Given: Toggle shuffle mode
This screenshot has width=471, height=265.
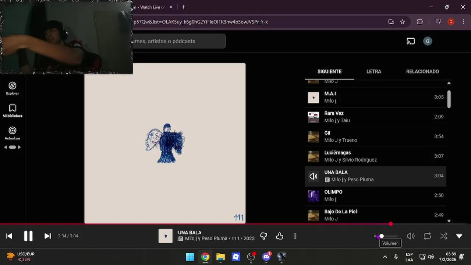Looking at the screenshot, I should coord(444,236).
